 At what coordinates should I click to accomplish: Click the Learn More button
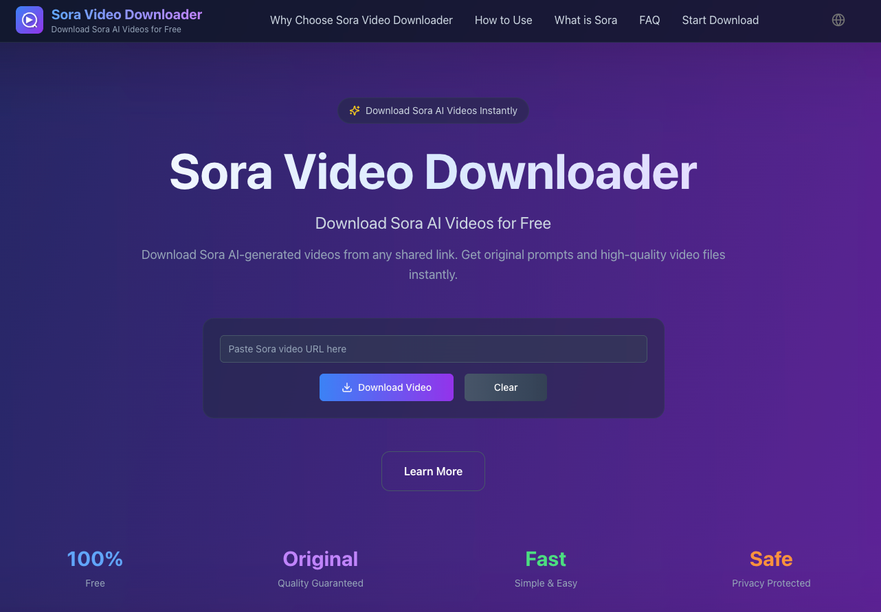(433, 471)
